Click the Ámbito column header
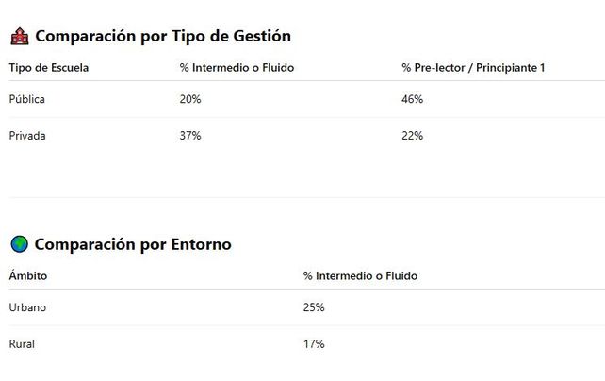Screen dimensions: 605x381 (28, 275)
